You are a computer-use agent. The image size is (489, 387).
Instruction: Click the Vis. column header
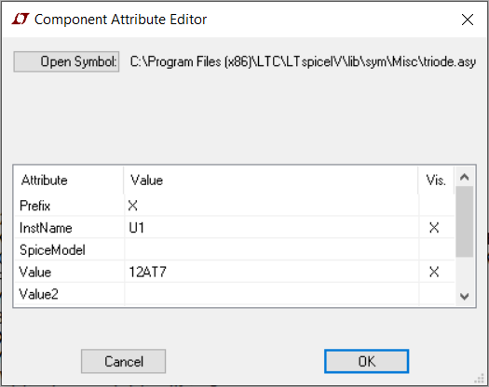[x=436, y=180]
